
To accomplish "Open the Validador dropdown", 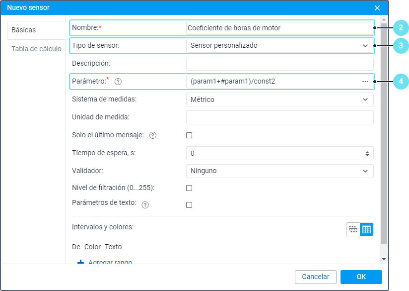I will tap(280, 171).
